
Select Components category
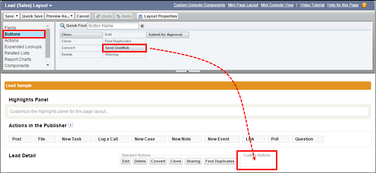click(17, 65)
